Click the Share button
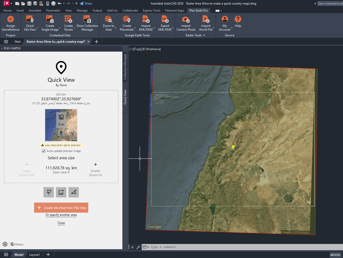 coord(86,4)
